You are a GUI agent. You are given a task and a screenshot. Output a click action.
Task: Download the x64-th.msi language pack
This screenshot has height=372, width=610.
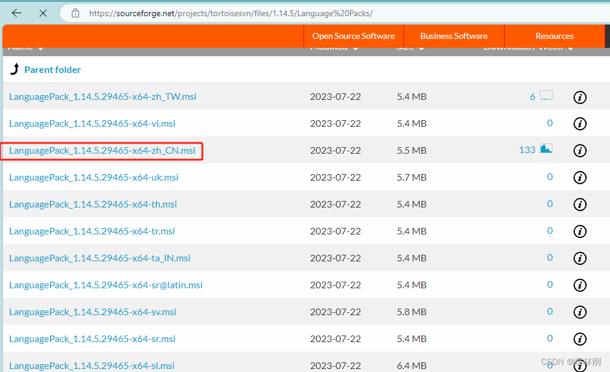pos(93,204)
